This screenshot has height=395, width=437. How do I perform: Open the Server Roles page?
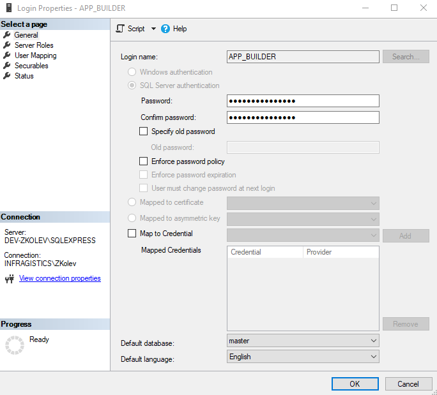pyautogui.click(x=34, y=45)
